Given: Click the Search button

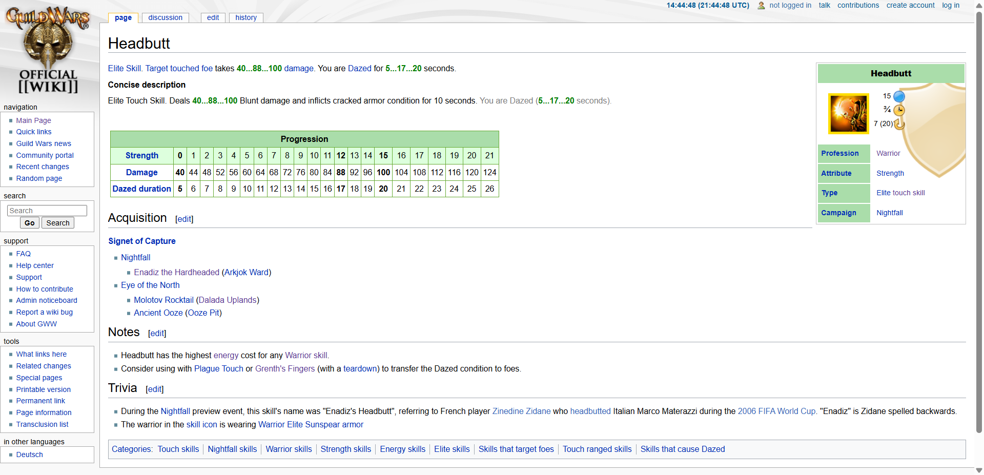Looking at the screenshot, I should 58,223.
